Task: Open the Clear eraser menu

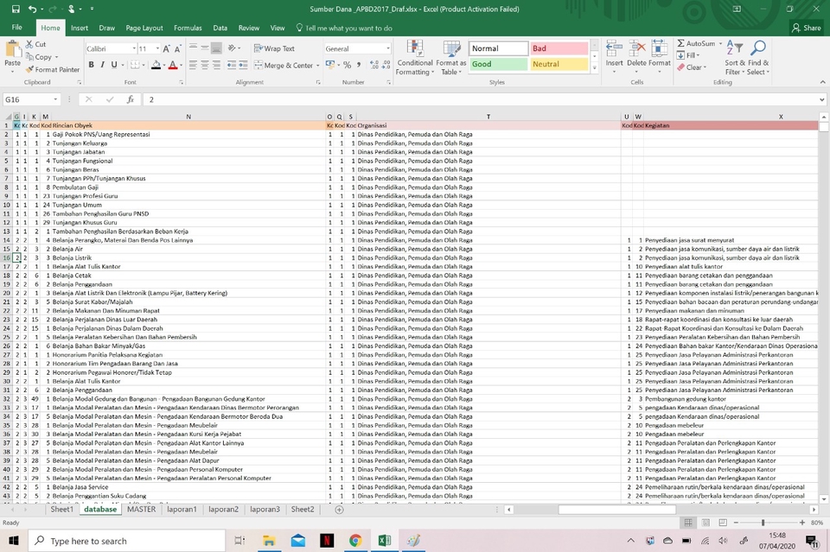Action: point(692,67)
